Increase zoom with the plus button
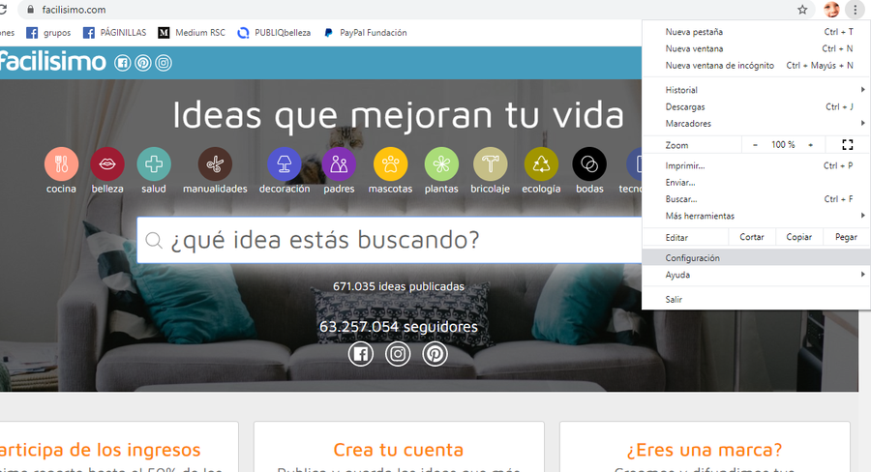The width and height of the screenshot is (871, 472). coord(810,144)
